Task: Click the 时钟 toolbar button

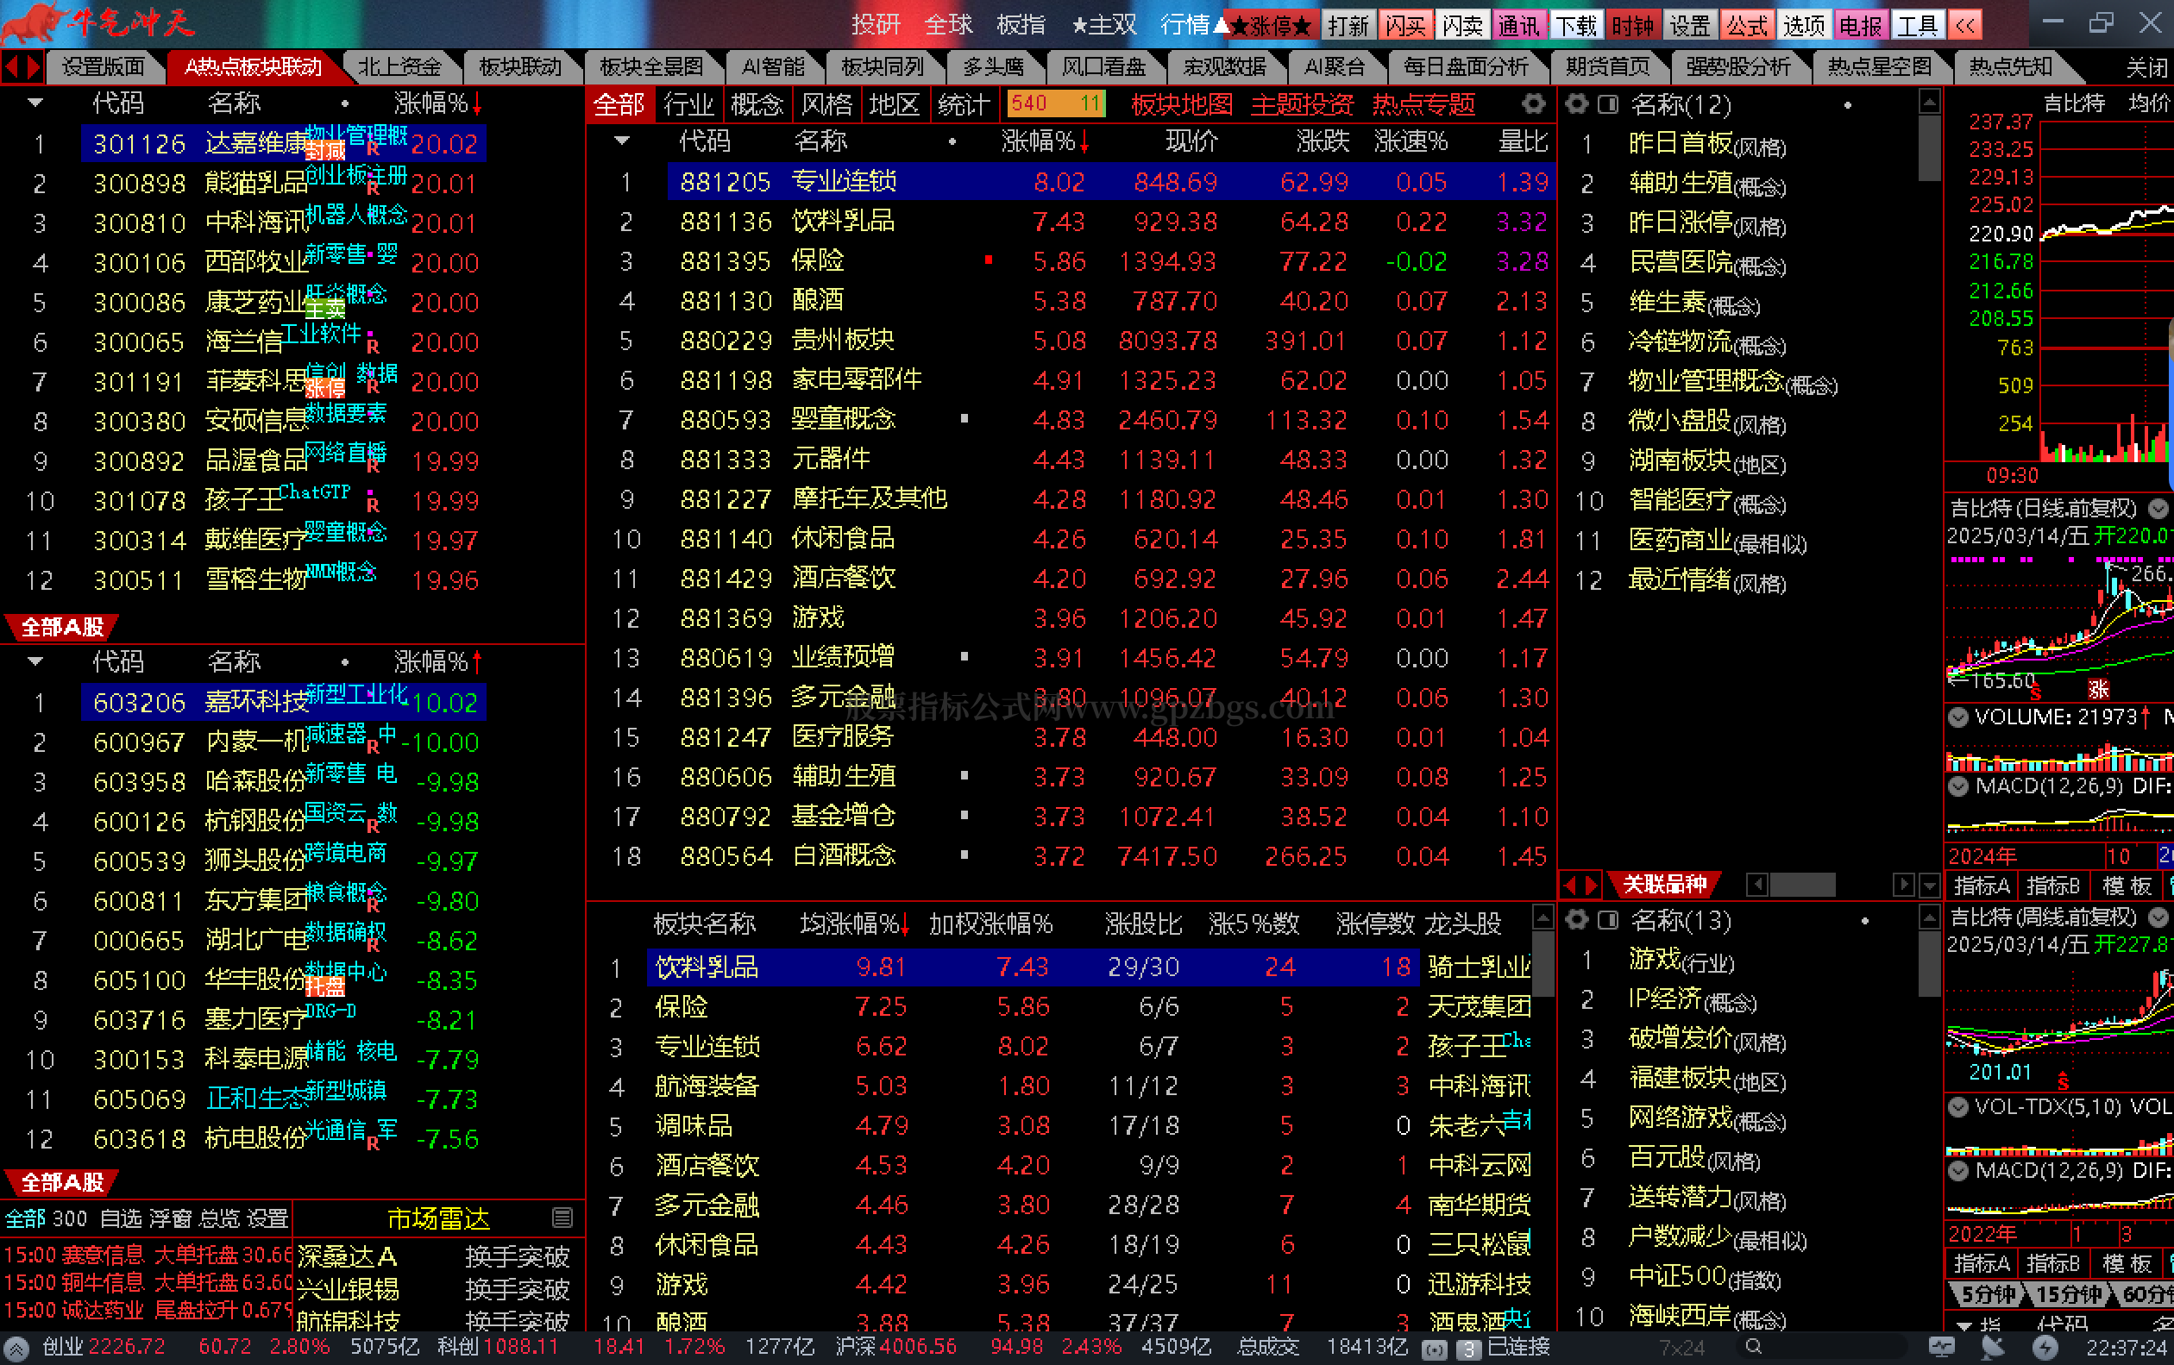Action: click(1633, 25)
